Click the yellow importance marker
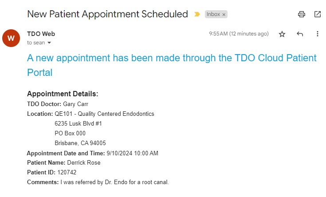 pyautogui.click(x=197, y=14)
